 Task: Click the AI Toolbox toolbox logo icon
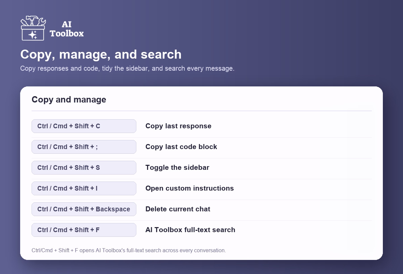[33, 28]
